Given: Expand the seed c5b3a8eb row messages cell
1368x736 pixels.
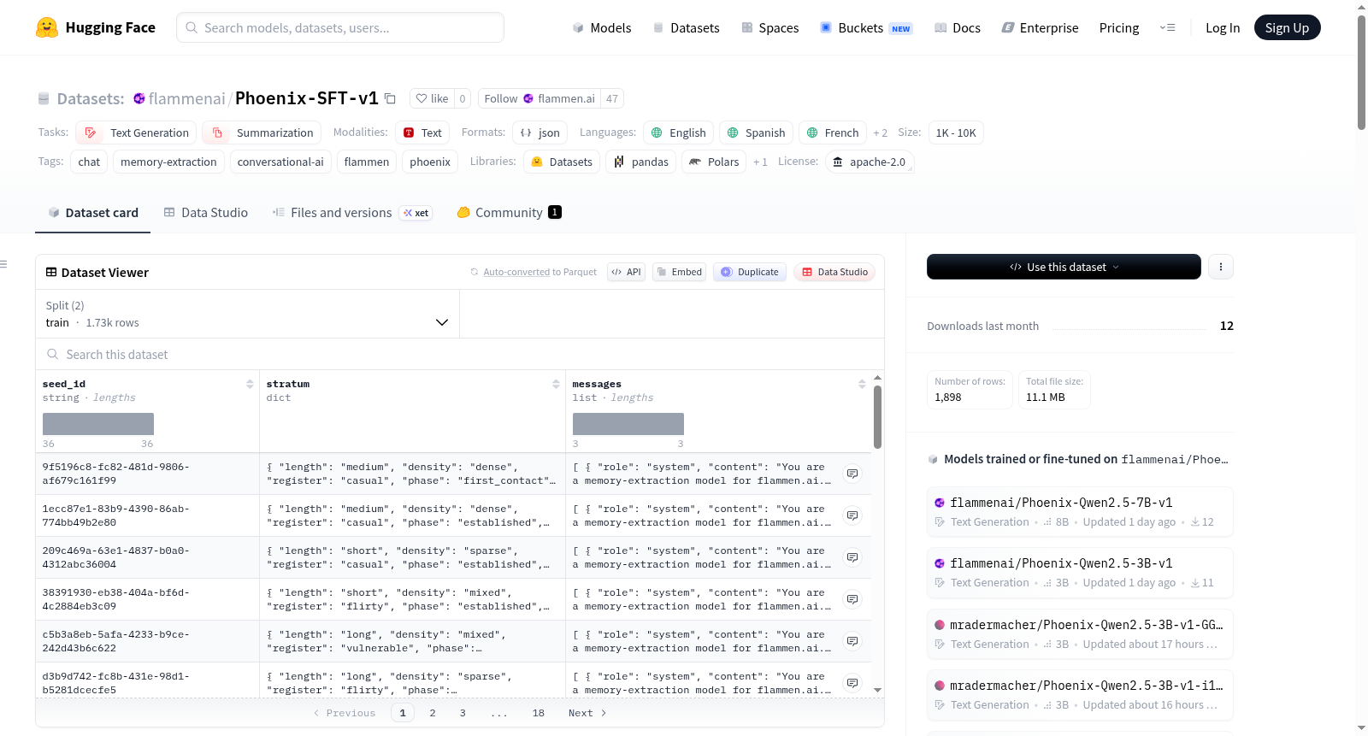Looking at the screenshot, I should [x=852, y=641].
